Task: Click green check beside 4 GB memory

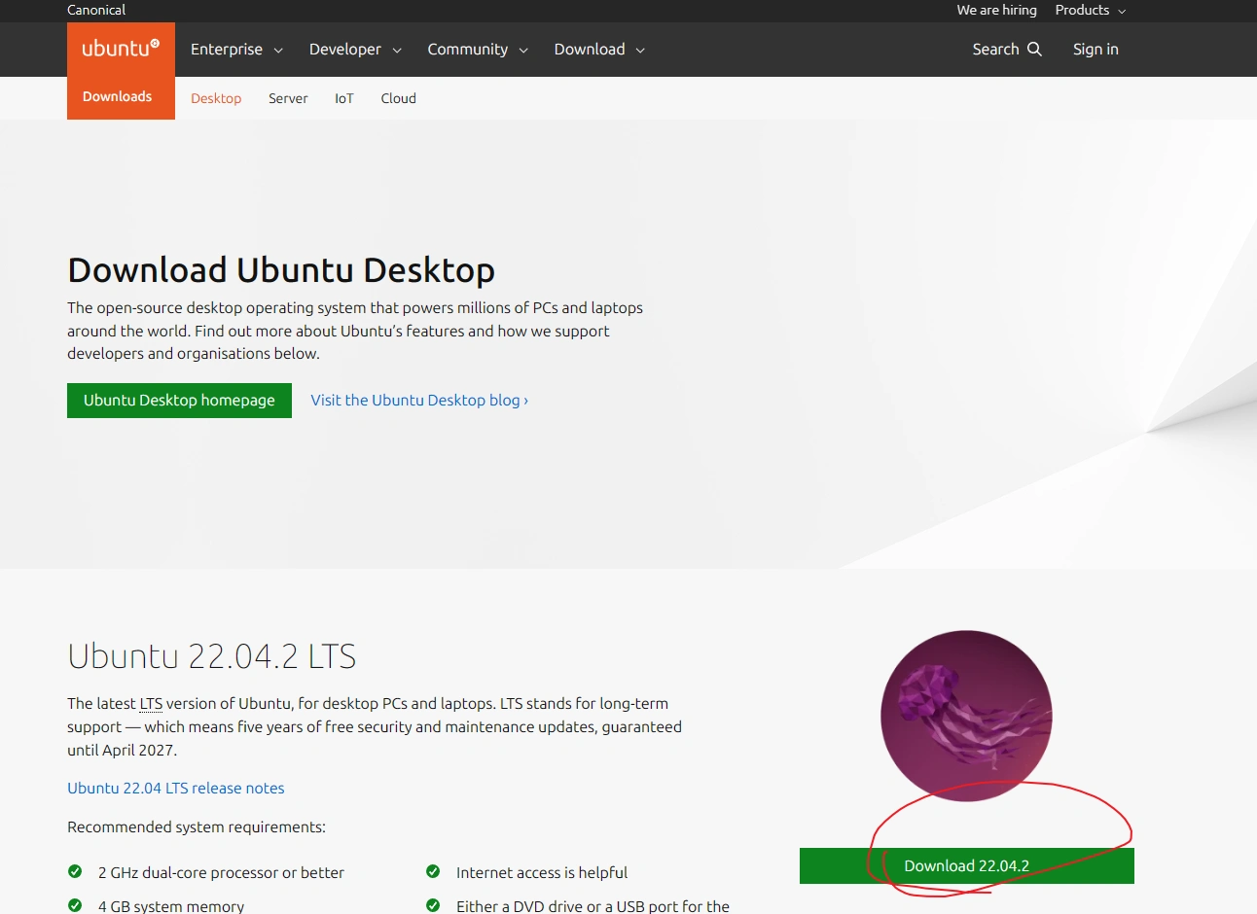Action: click(x=75, y=905)
